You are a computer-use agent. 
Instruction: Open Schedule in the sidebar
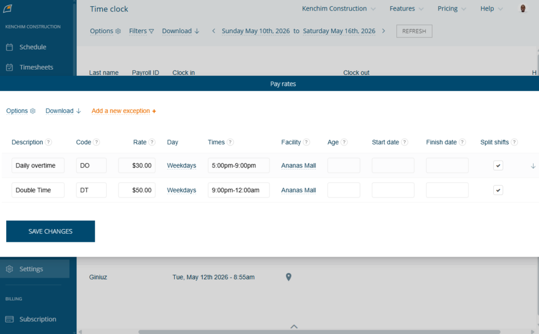(x=33, y=47)
